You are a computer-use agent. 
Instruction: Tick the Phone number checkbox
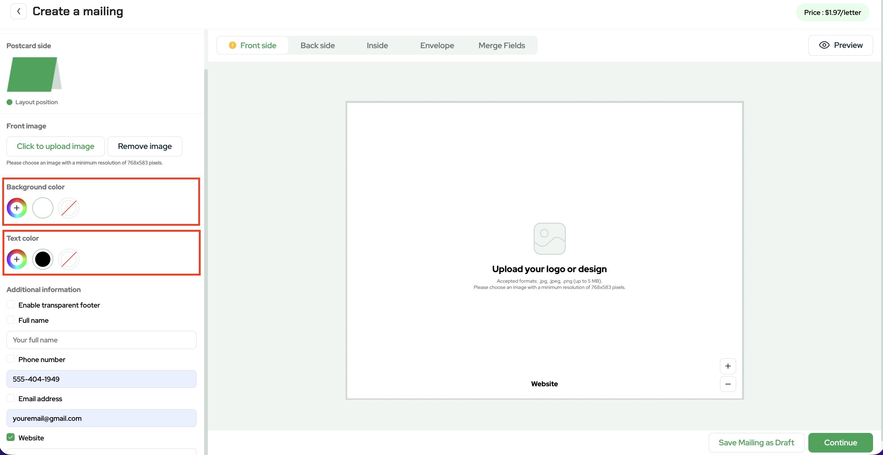coord(11,359)
